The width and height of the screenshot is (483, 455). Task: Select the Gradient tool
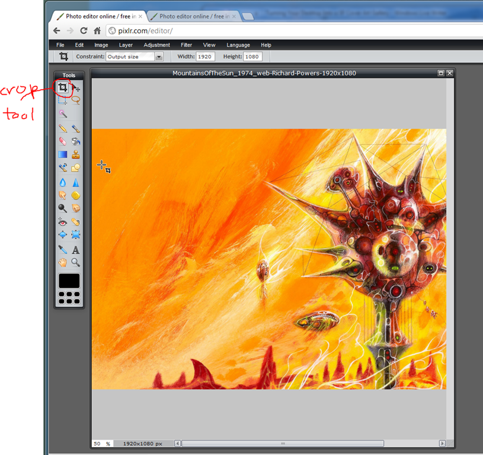pos(62,155)
